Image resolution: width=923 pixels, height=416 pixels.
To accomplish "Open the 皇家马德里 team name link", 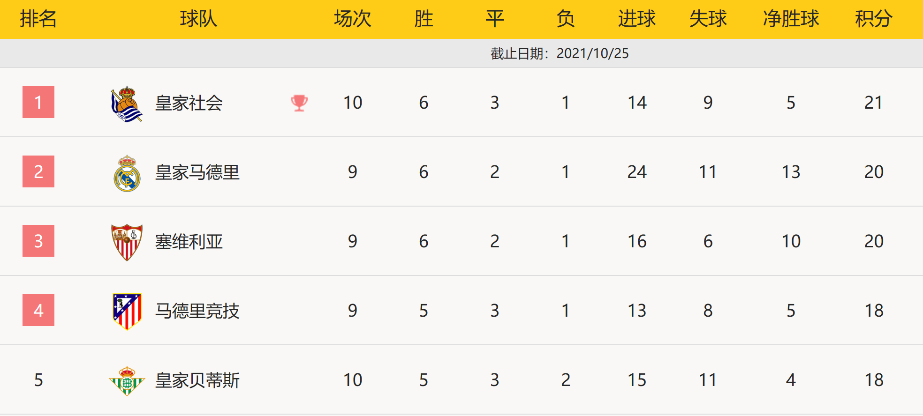I will point(197,172).
